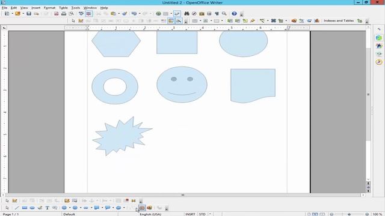Click the hexagon shape in the document
This screenshot has width=385, height=216.
[x=116, y=44]
